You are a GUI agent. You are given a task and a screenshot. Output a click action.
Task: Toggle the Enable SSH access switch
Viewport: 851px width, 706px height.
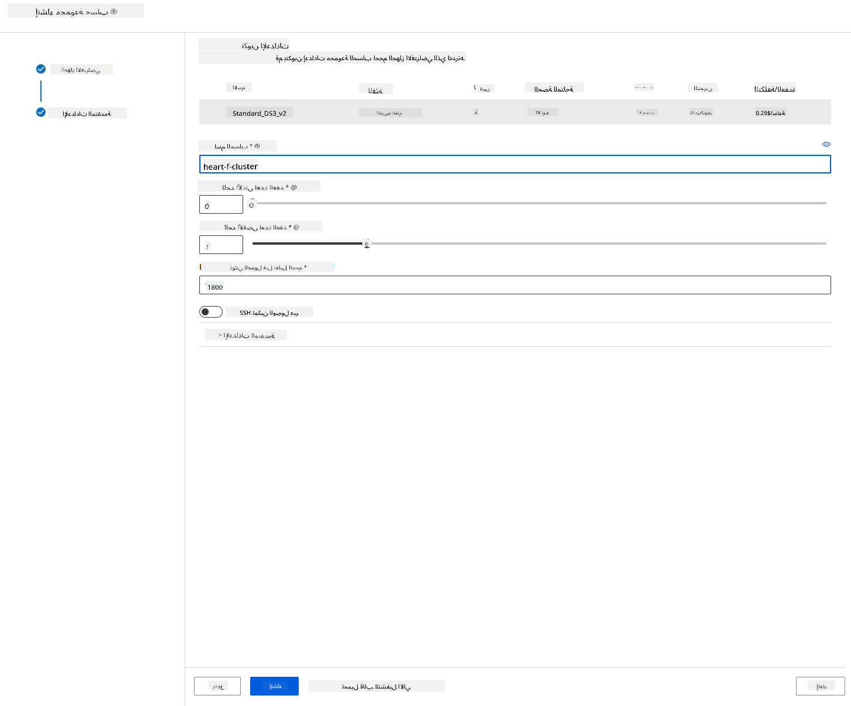tap(211, 312)
